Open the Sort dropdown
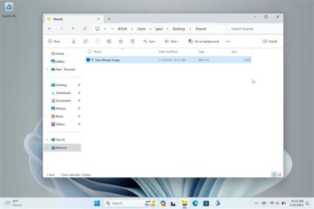The height and width of the screenshot is (209, 314). click(150, 41)
